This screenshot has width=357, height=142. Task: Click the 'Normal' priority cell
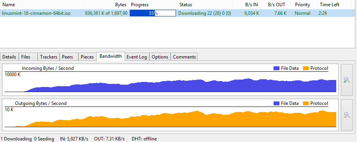pos(303,13)
